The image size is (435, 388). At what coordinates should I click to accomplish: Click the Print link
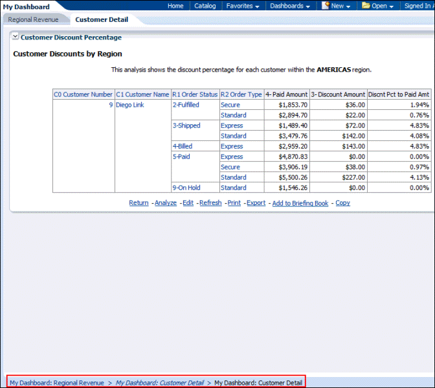tap(234, 203)
